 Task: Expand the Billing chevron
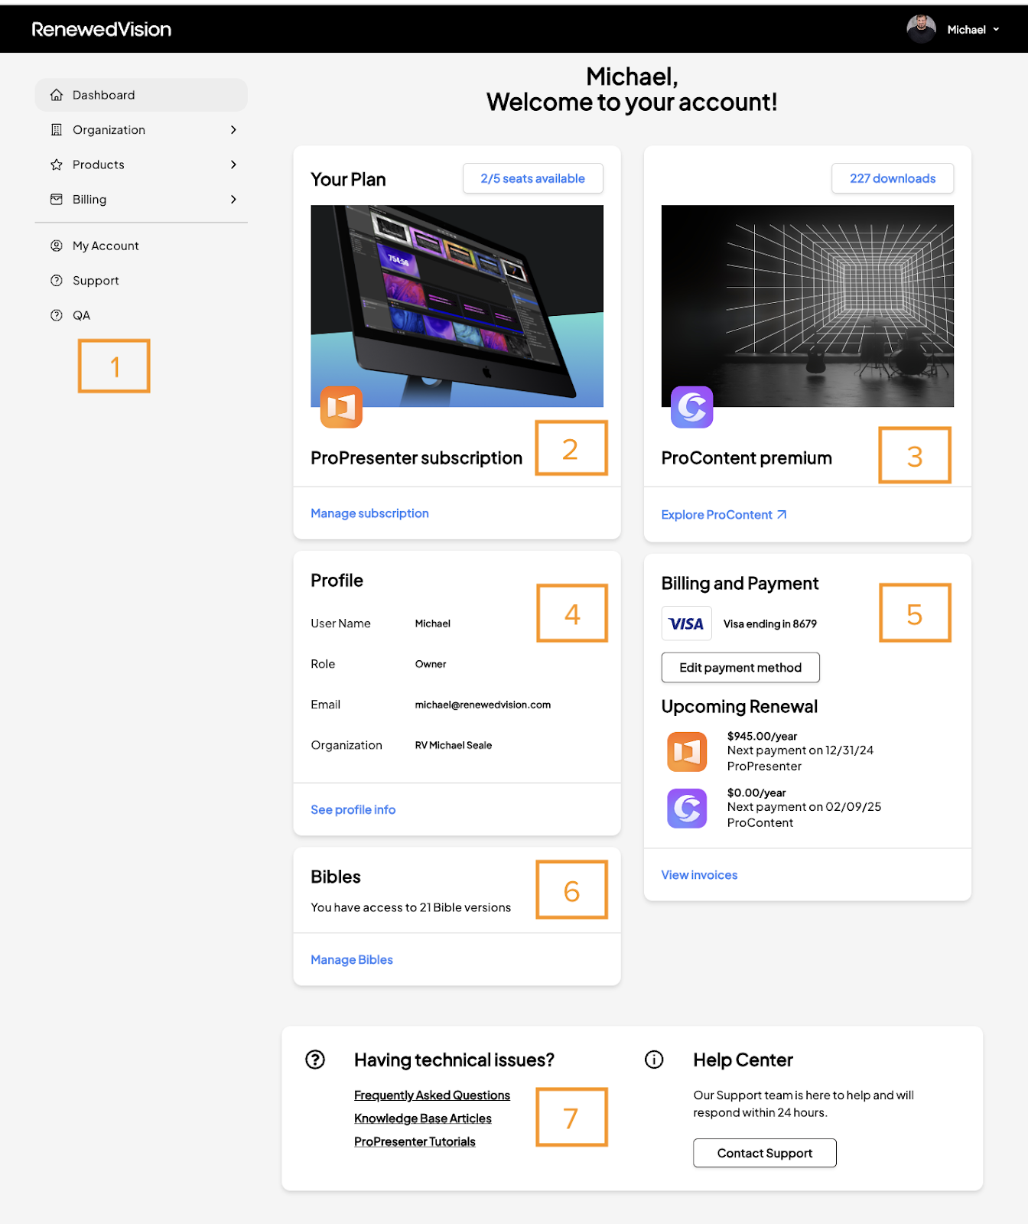click(233, 200)
